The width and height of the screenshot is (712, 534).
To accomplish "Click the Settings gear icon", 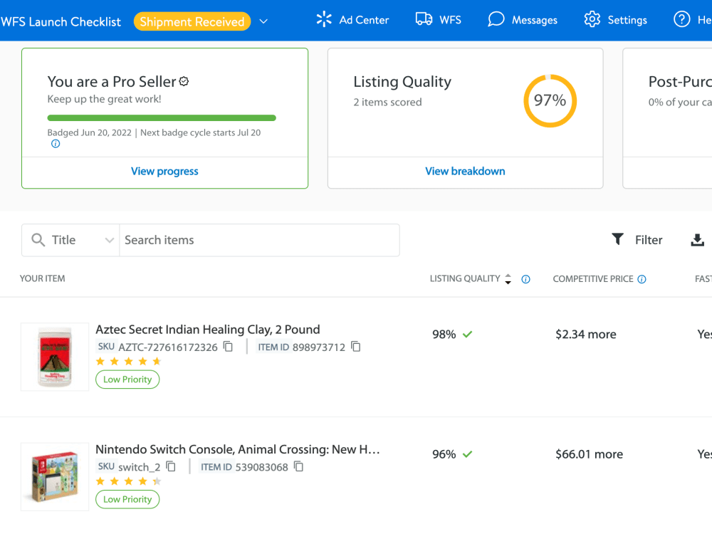I will [592, 19].
